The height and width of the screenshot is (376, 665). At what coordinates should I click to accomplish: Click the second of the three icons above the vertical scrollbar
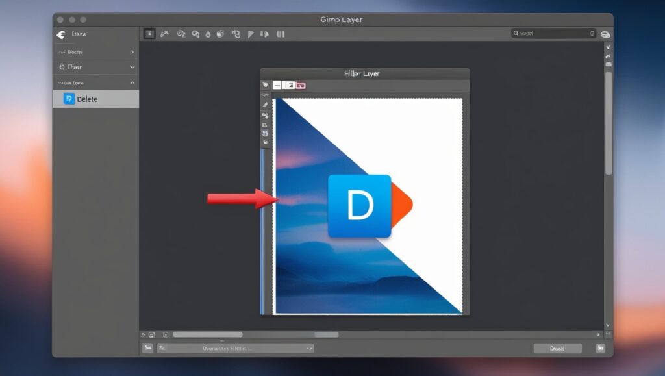pos(608,56)
